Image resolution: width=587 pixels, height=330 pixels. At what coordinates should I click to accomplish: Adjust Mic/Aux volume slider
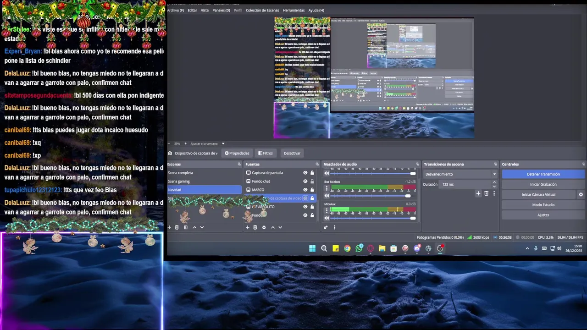pyautogui.click(x=373, y=218)
